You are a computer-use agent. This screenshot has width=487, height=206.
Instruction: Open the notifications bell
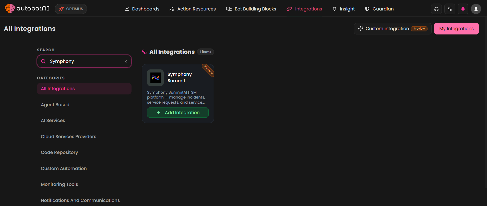(x=463, y=9)
